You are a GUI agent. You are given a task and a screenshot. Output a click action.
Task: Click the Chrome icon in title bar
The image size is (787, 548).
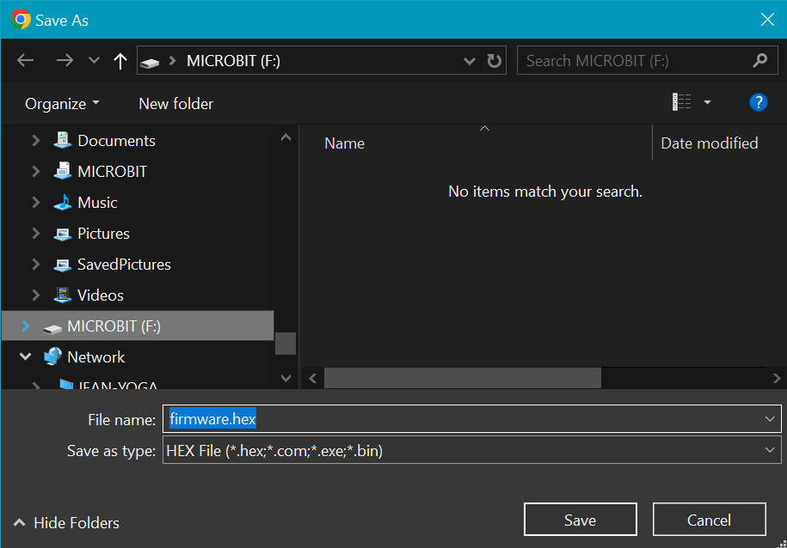coord(21,20)
